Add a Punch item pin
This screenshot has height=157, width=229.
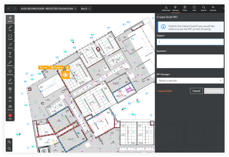10,81
